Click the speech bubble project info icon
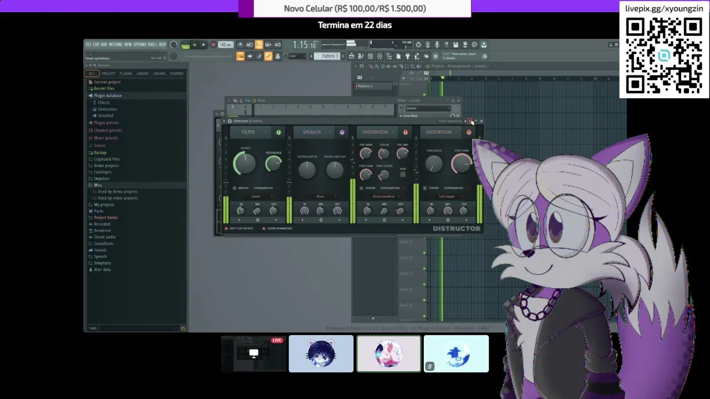This screenshot has height=399, width=710. coord(474,44)
